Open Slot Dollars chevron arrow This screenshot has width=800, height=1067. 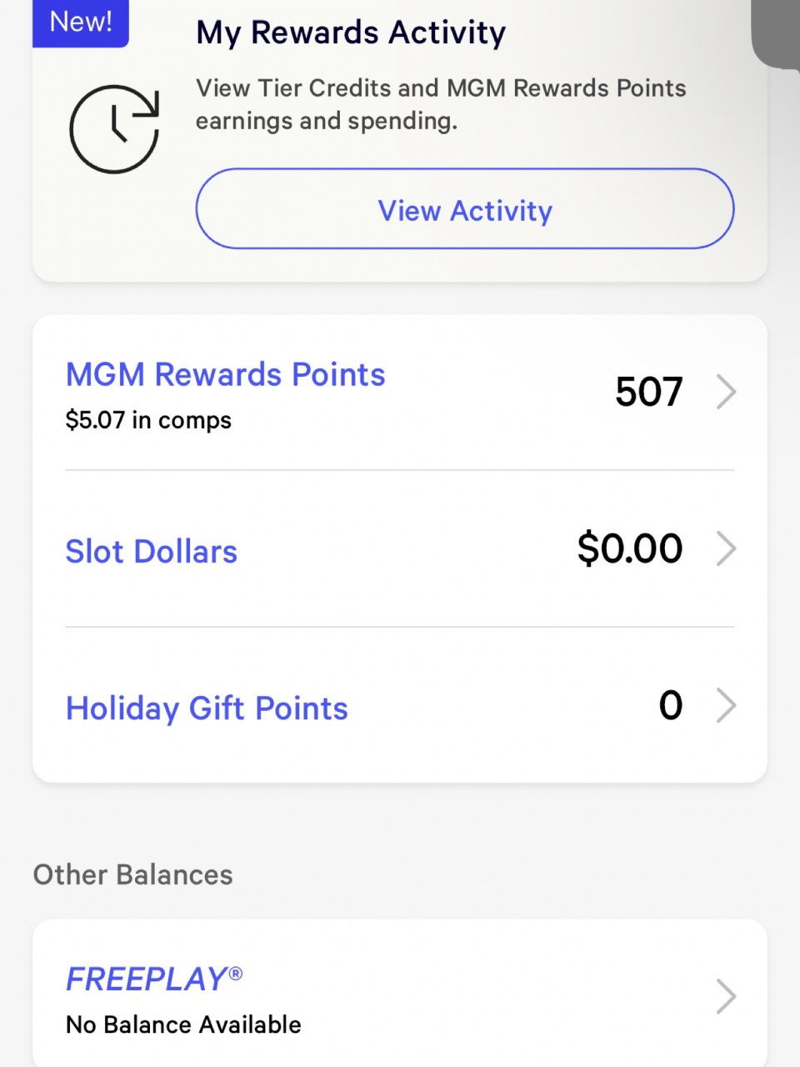(x=726, y=549)
